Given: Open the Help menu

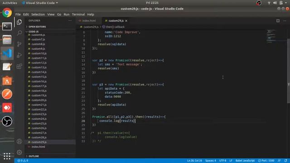Looking at the screenshot, I should pyautogui.click(x=91, y=14).
